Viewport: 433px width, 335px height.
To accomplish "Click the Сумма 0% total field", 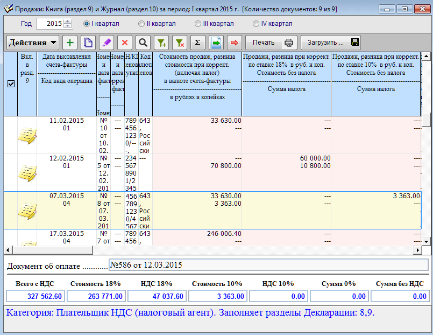I will (339, 296).
